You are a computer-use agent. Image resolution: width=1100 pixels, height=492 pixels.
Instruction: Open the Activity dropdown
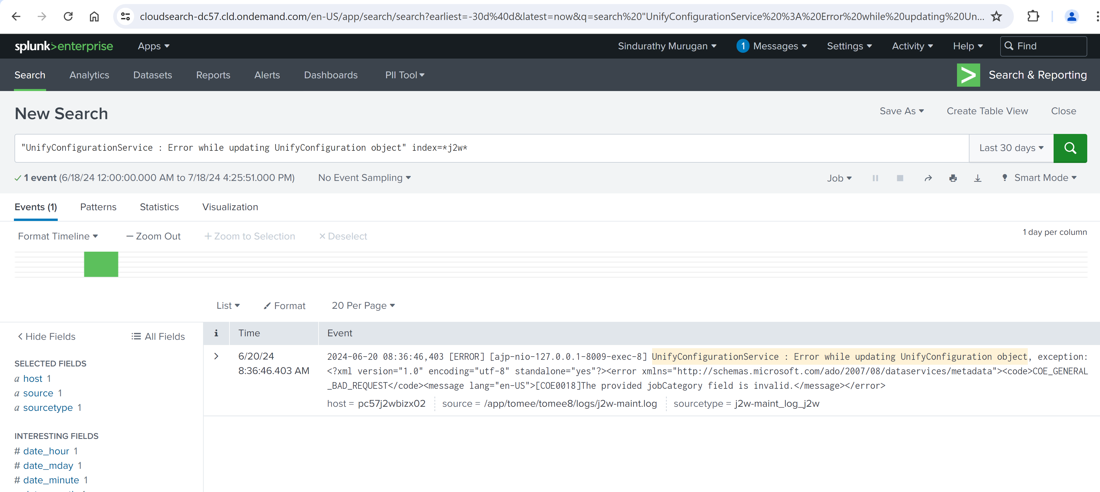pyautogui.click(x=912, y=46)
